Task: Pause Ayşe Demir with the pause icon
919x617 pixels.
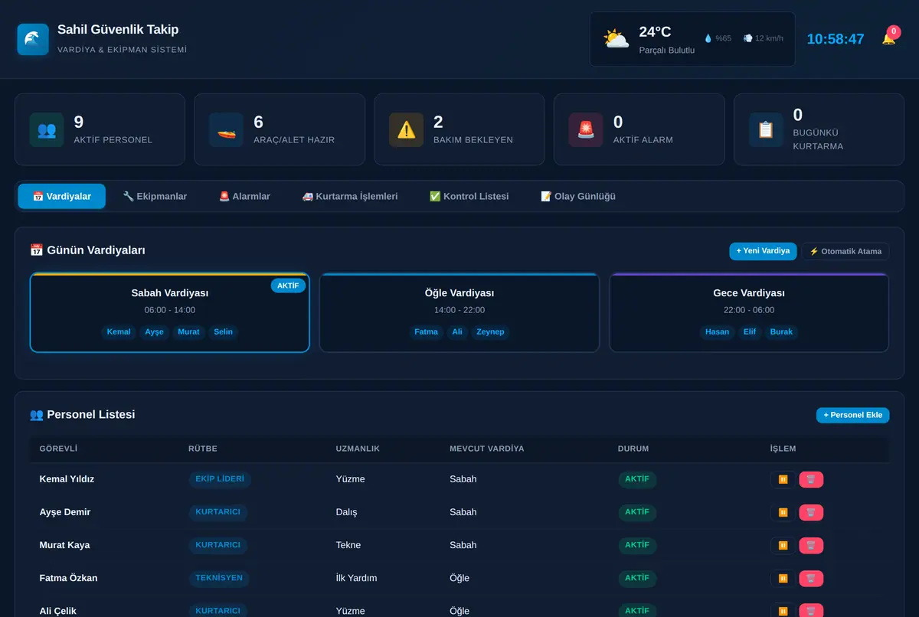Action: point(783,513)
